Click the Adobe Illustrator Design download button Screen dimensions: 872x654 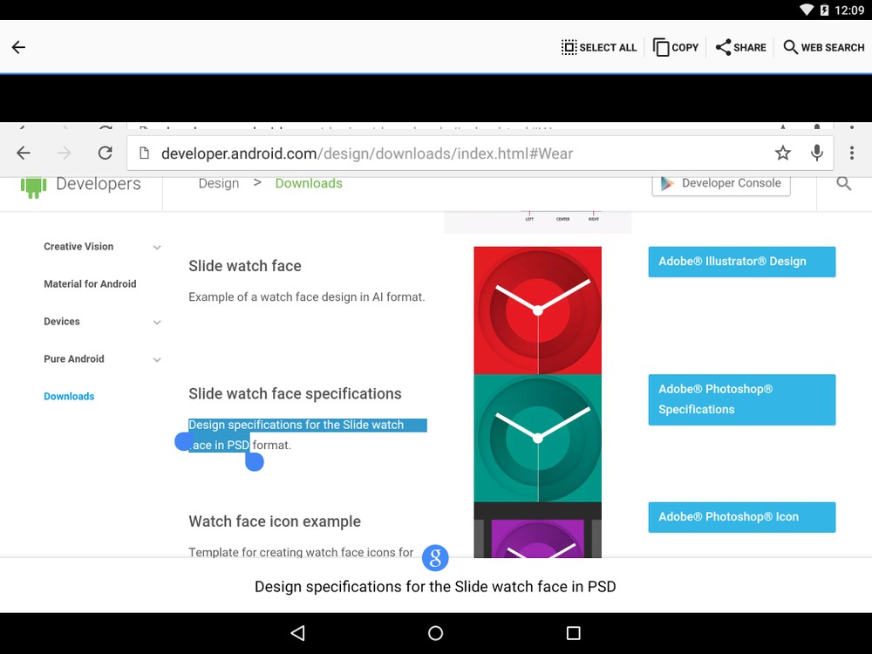coord(742,262)
